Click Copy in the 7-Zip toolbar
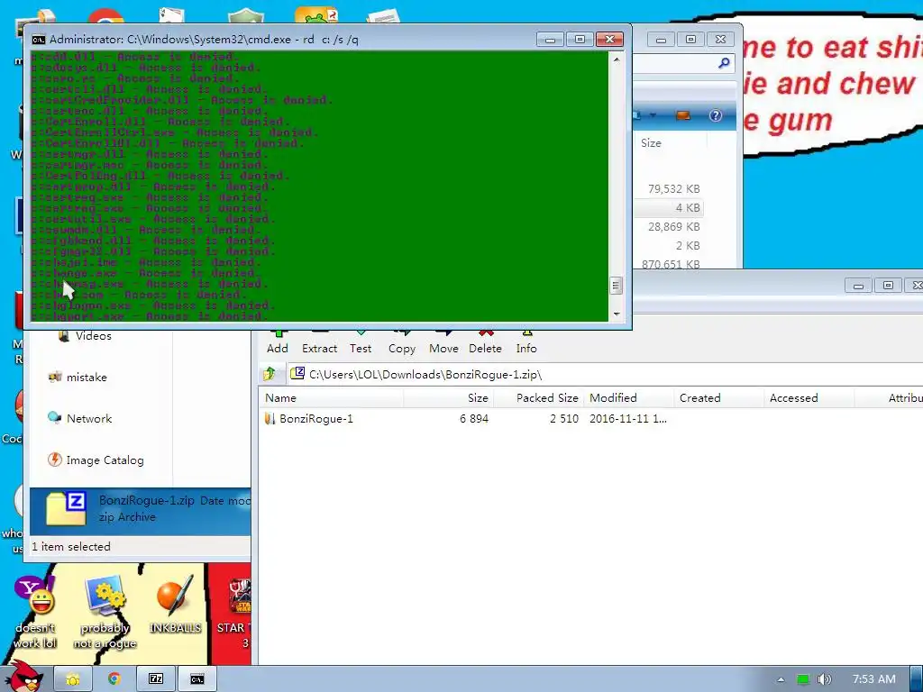This screenshot has height=692, width=923. [402, 343]
